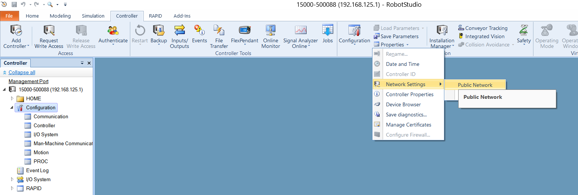
Task: Open Network Settings submenu
Action: click(x=408, y=84)
